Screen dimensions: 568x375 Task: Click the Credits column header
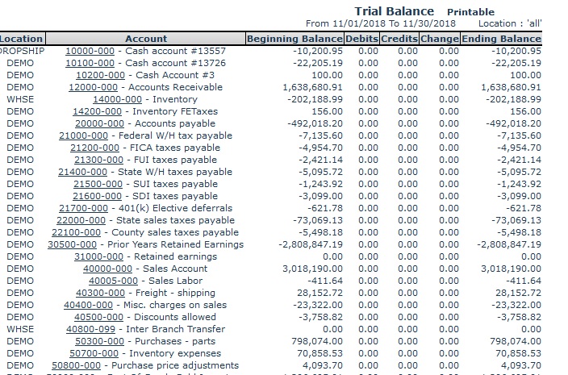pyautogui.click(x=399, y=39)
